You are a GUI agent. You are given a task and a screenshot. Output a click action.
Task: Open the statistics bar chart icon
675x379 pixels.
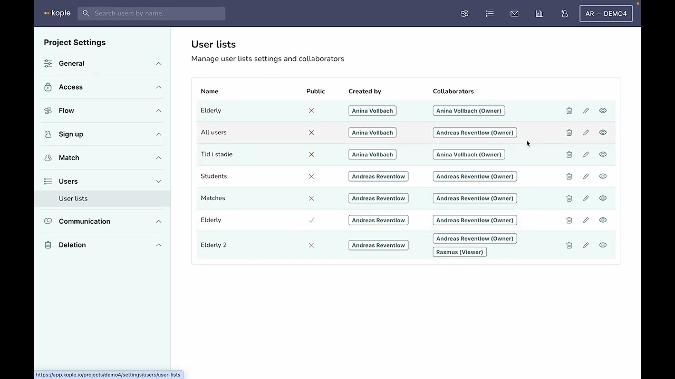tap(539, 14)
